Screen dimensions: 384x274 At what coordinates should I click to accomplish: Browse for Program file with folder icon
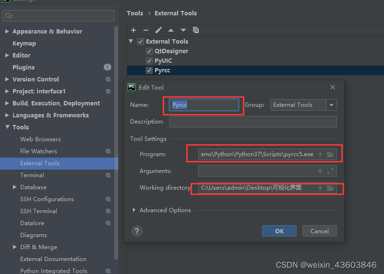click(x=330, y=154)
